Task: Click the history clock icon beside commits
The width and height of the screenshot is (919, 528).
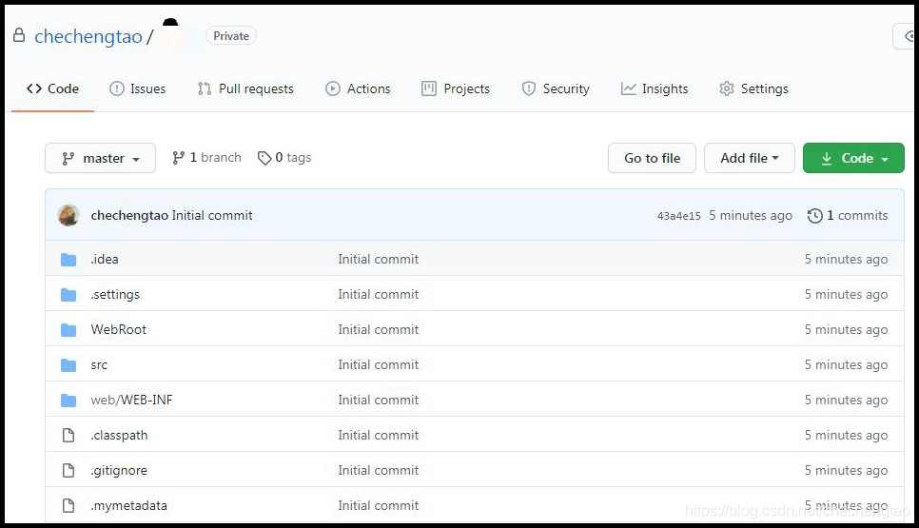Action: tap(814, 216)
